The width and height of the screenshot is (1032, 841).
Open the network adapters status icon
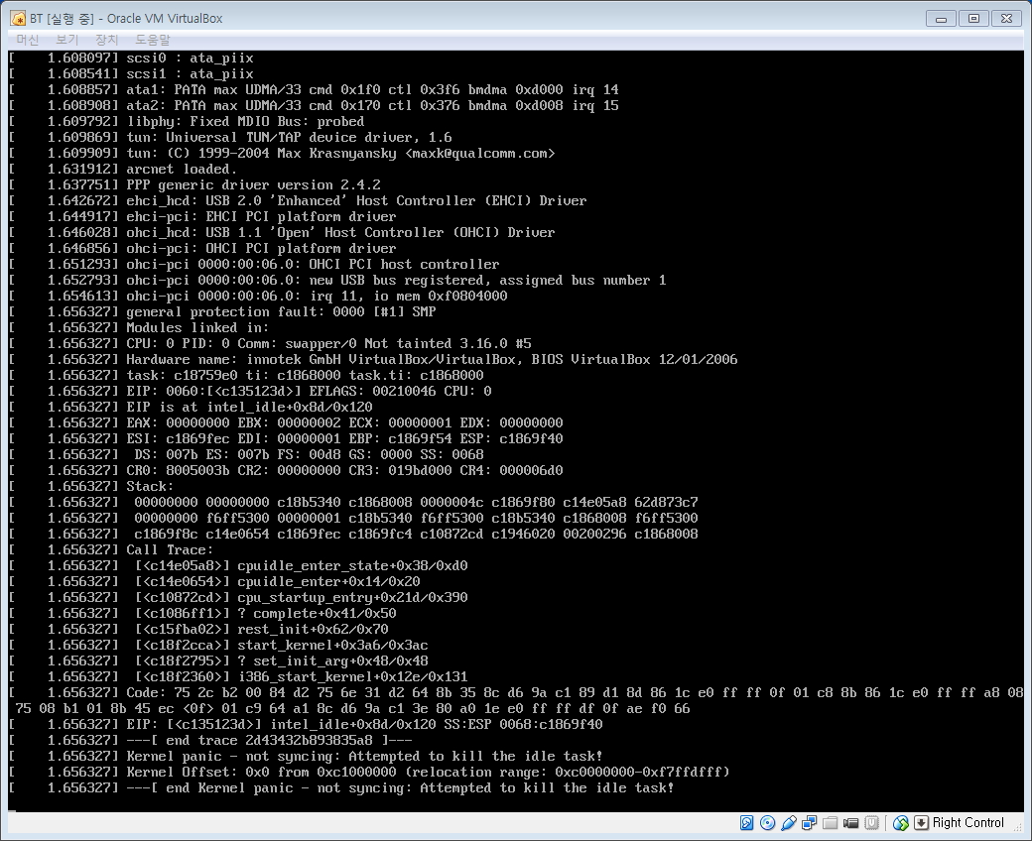810,822
